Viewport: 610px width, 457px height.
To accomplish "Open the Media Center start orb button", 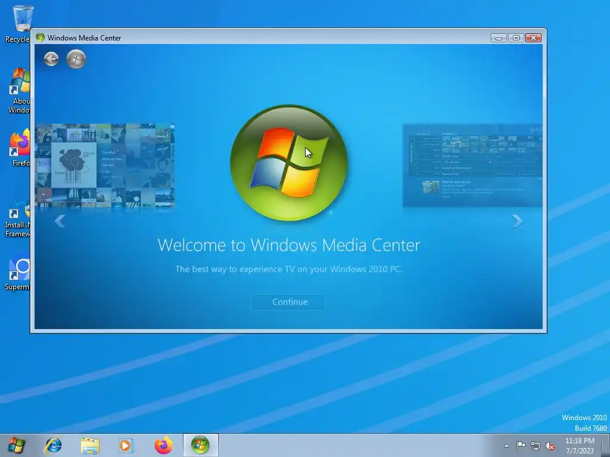I will click(x=76, y=59).
